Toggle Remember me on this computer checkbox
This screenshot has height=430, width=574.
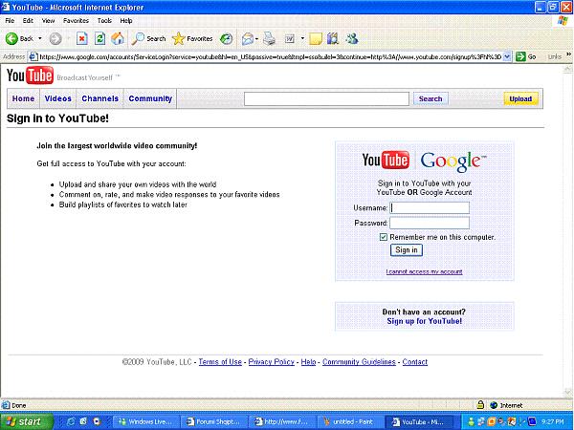point(383,237)
